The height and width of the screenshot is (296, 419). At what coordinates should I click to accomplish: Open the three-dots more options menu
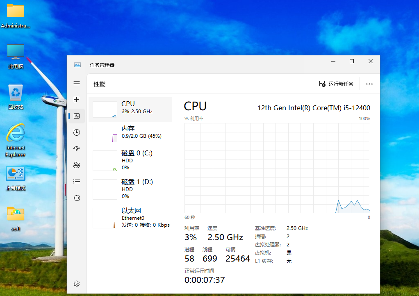tap(369, 84)
